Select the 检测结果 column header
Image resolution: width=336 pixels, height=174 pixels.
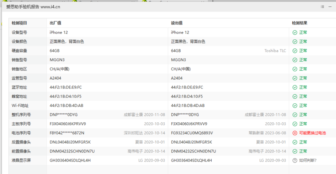pyautogui.click(x=299, y=23)
